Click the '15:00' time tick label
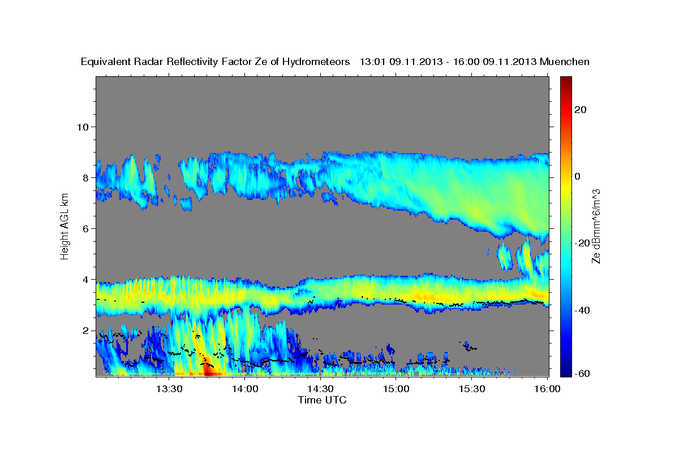The image size is (679, 452). tap(397, 389)
